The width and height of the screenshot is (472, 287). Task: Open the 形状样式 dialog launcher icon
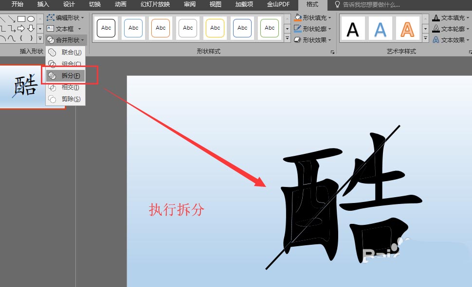tap(332, 52)
